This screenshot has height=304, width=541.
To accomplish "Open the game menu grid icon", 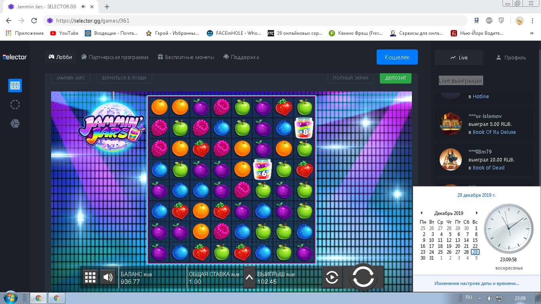I will click(x=90, y=277).
